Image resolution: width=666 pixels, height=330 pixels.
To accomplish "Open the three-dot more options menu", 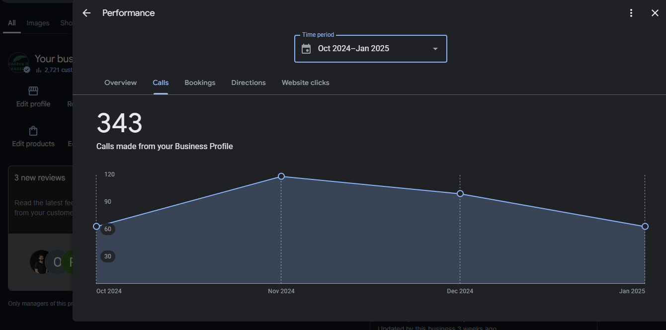I will click(x=631, y=13).
